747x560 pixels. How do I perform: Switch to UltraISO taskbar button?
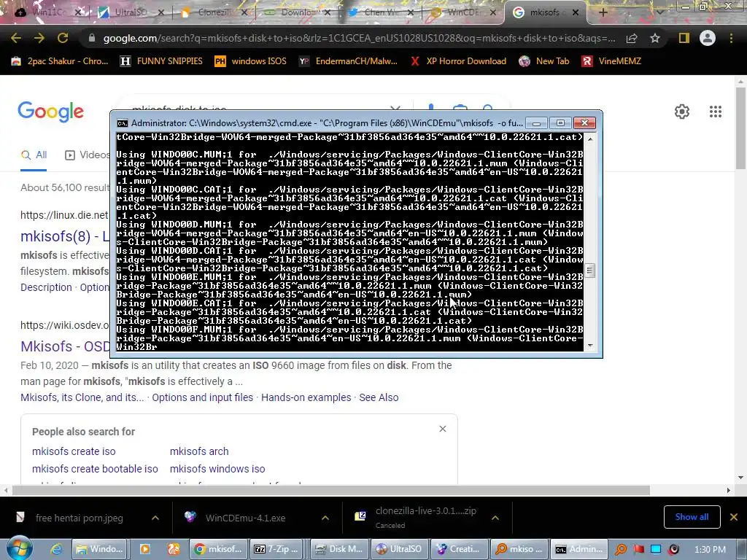tap(399, 549)
